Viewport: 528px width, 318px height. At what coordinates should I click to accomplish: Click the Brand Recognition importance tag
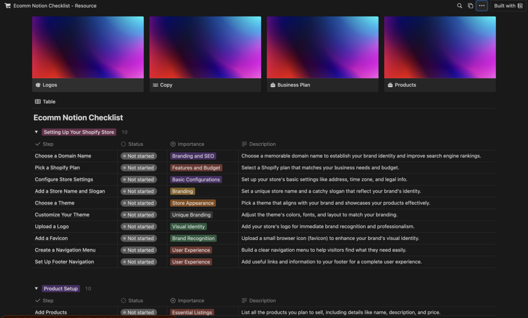coord(193,238)
